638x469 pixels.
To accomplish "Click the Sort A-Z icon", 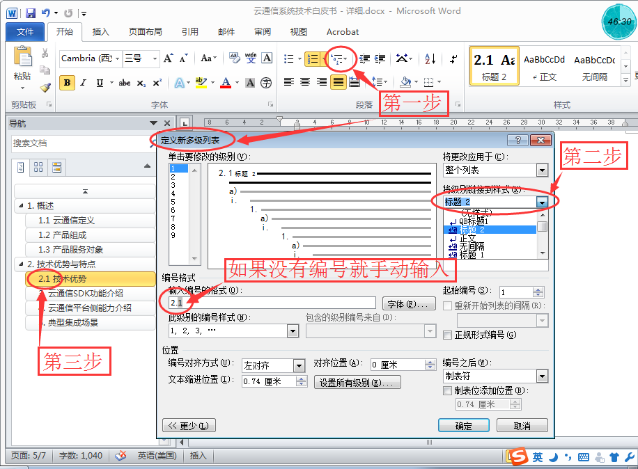I will (x=430, y=59).
